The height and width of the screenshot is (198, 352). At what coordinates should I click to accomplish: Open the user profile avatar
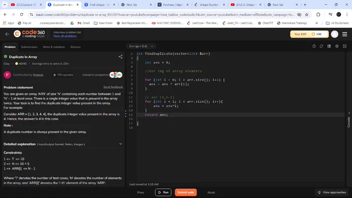click(x=334, y=34)
